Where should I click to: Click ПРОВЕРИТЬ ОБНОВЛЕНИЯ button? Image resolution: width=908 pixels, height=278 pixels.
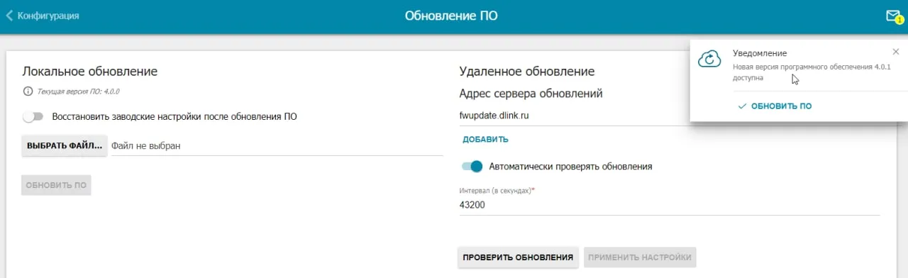point(518,257)
